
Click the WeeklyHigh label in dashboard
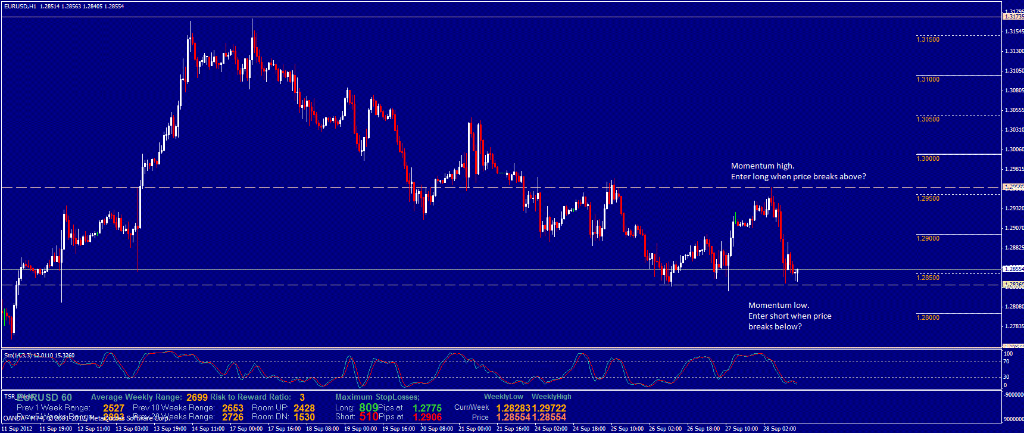click(x=551, y=397)
